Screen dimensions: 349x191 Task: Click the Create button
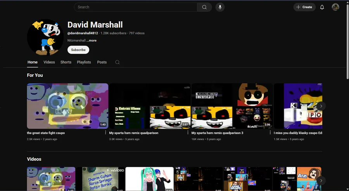click(304, 7)
